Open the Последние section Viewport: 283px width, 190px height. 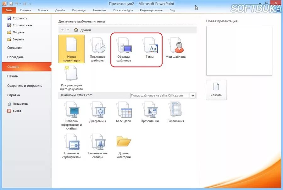15,57
